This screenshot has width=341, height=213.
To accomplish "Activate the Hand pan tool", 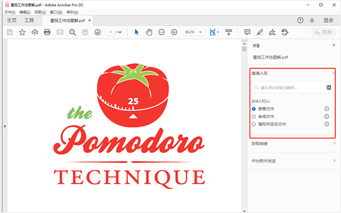I will click(x=149, y=32).
